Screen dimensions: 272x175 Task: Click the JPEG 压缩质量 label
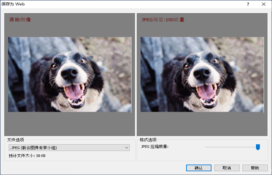point(155,147)
